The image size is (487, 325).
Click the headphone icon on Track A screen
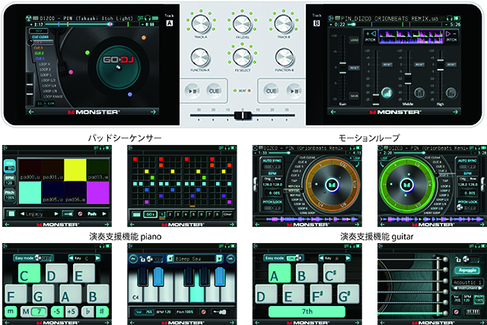tap(148, 18)
